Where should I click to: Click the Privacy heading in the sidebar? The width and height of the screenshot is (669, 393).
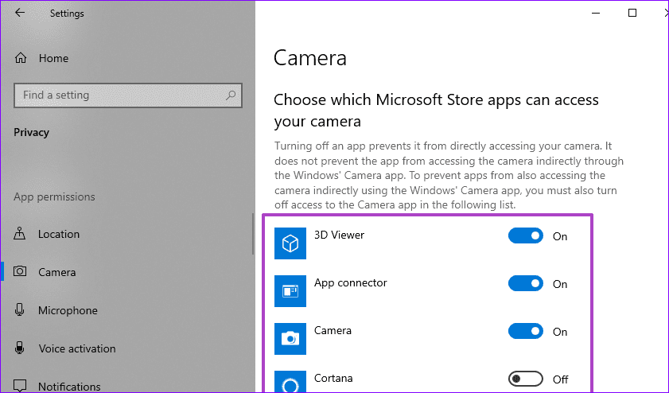click(31, 132)
